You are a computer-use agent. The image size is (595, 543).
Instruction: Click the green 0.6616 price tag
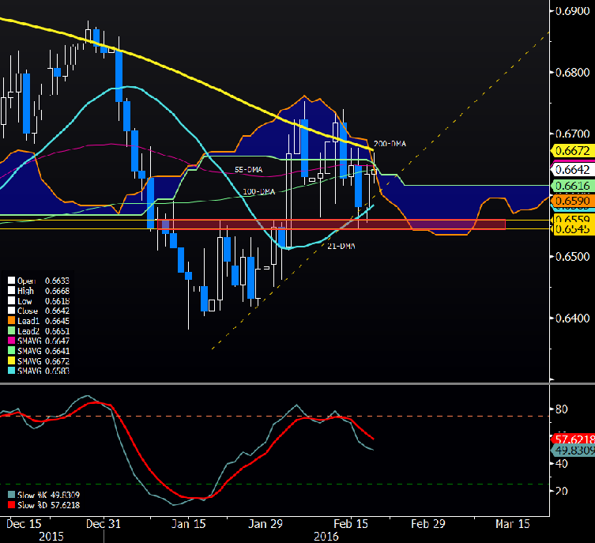[573, 186]
